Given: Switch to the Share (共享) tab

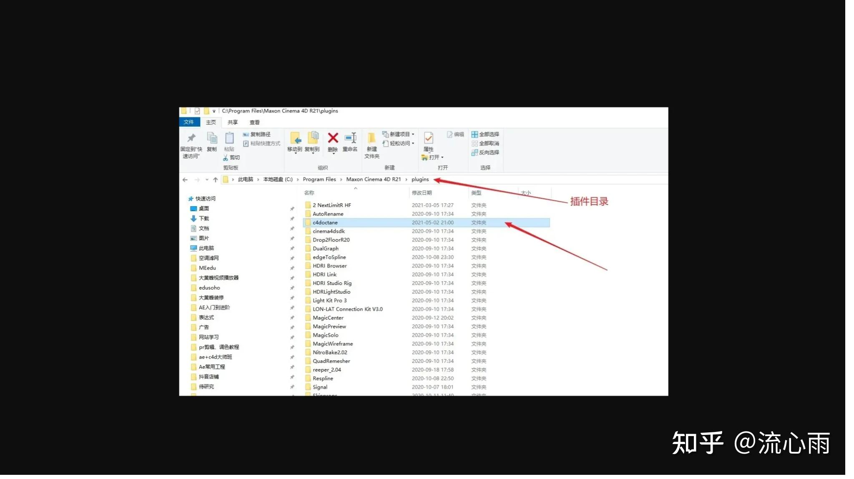Looking at the screenshot, I should tap(233, 122).
